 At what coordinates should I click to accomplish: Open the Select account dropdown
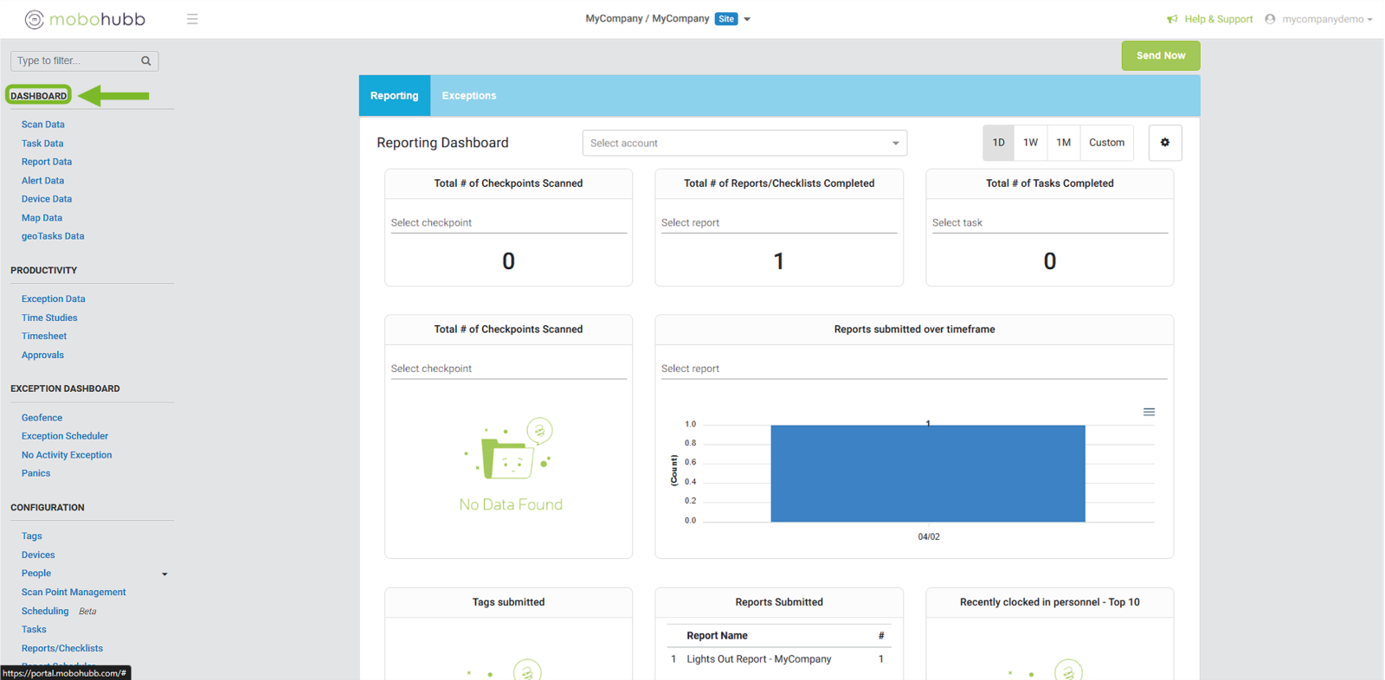(x=744, y=143)
